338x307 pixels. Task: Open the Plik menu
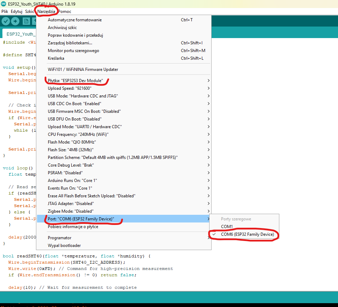click(5, 12)
